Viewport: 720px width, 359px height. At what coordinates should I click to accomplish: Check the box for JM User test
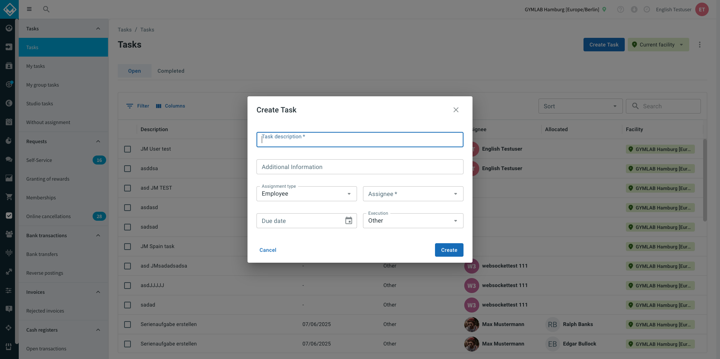coord(127,149)
